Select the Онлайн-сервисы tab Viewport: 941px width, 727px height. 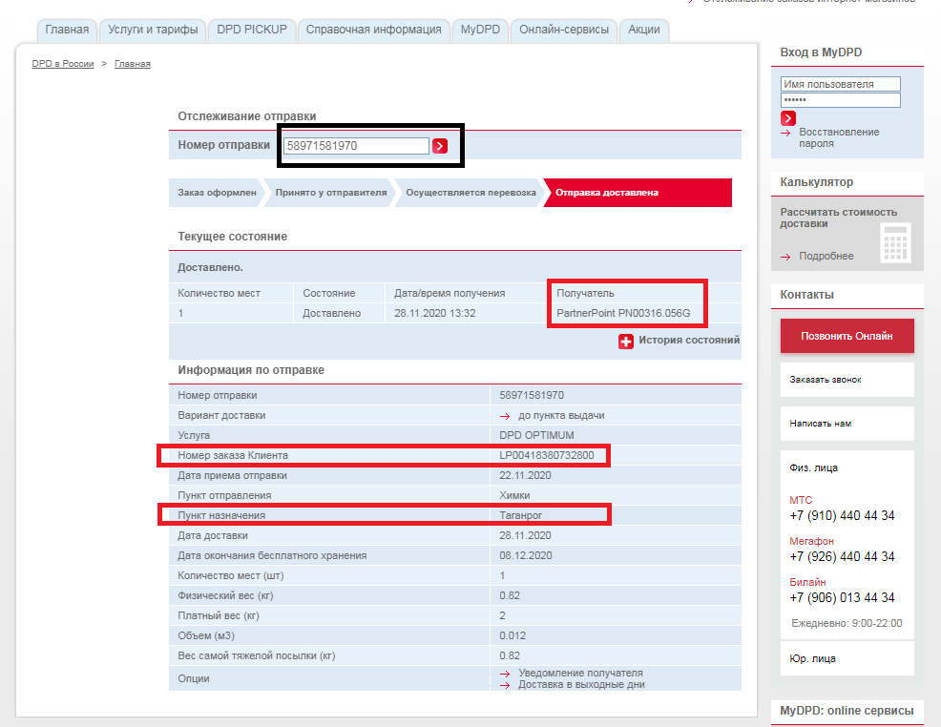click(x=563, y=30)
